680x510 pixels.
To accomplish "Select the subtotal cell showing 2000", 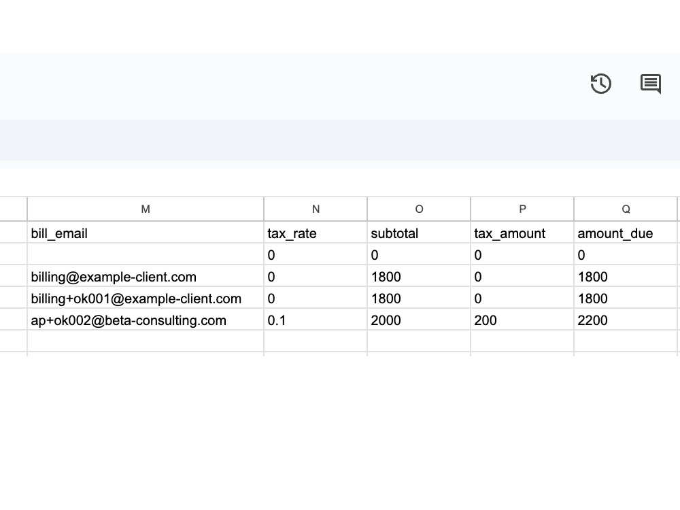I will coord(419,320).
